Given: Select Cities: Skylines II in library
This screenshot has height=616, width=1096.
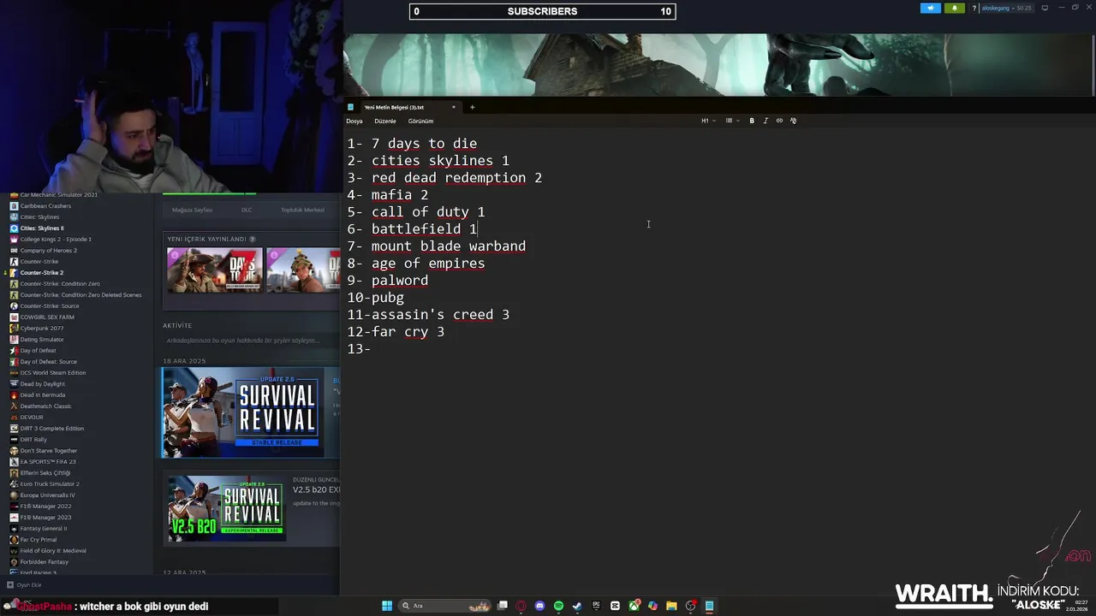Looking at the screenshot, I should tap(42, 228).
